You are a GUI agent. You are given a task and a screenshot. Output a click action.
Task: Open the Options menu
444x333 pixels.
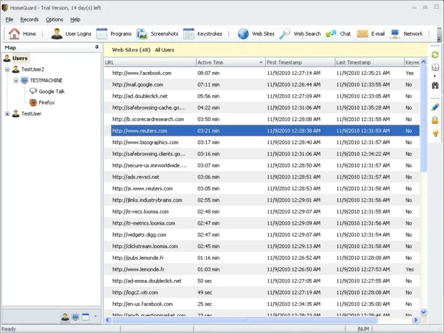pos(54,19)
